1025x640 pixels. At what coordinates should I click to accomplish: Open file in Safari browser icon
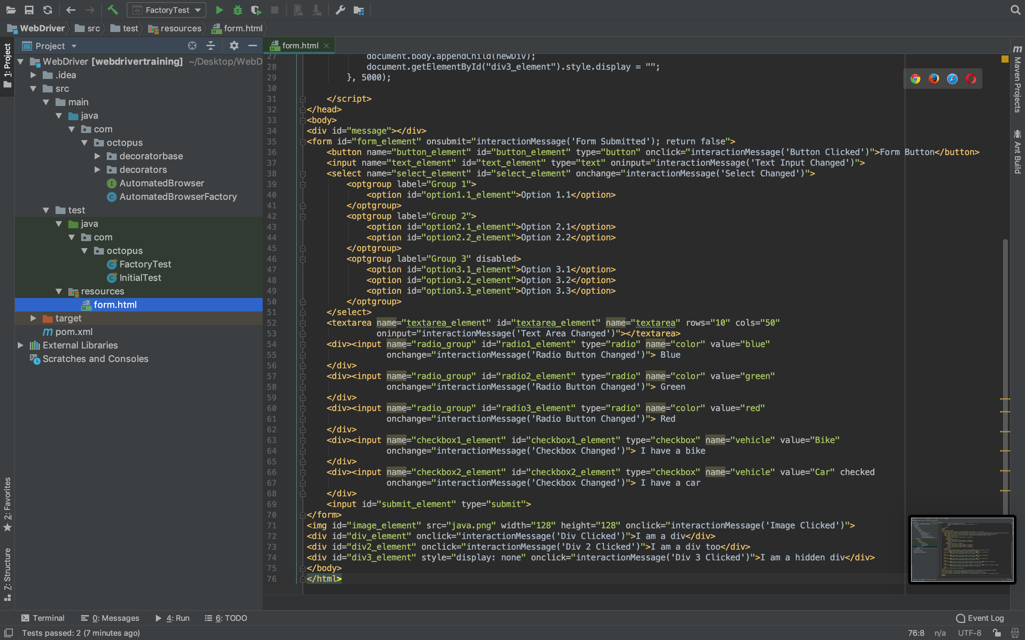click(952, 79)
